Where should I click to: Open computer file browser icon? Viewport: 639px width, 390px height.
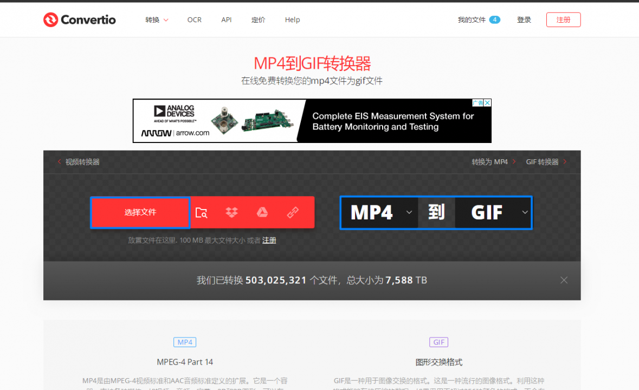pos(201,212)
